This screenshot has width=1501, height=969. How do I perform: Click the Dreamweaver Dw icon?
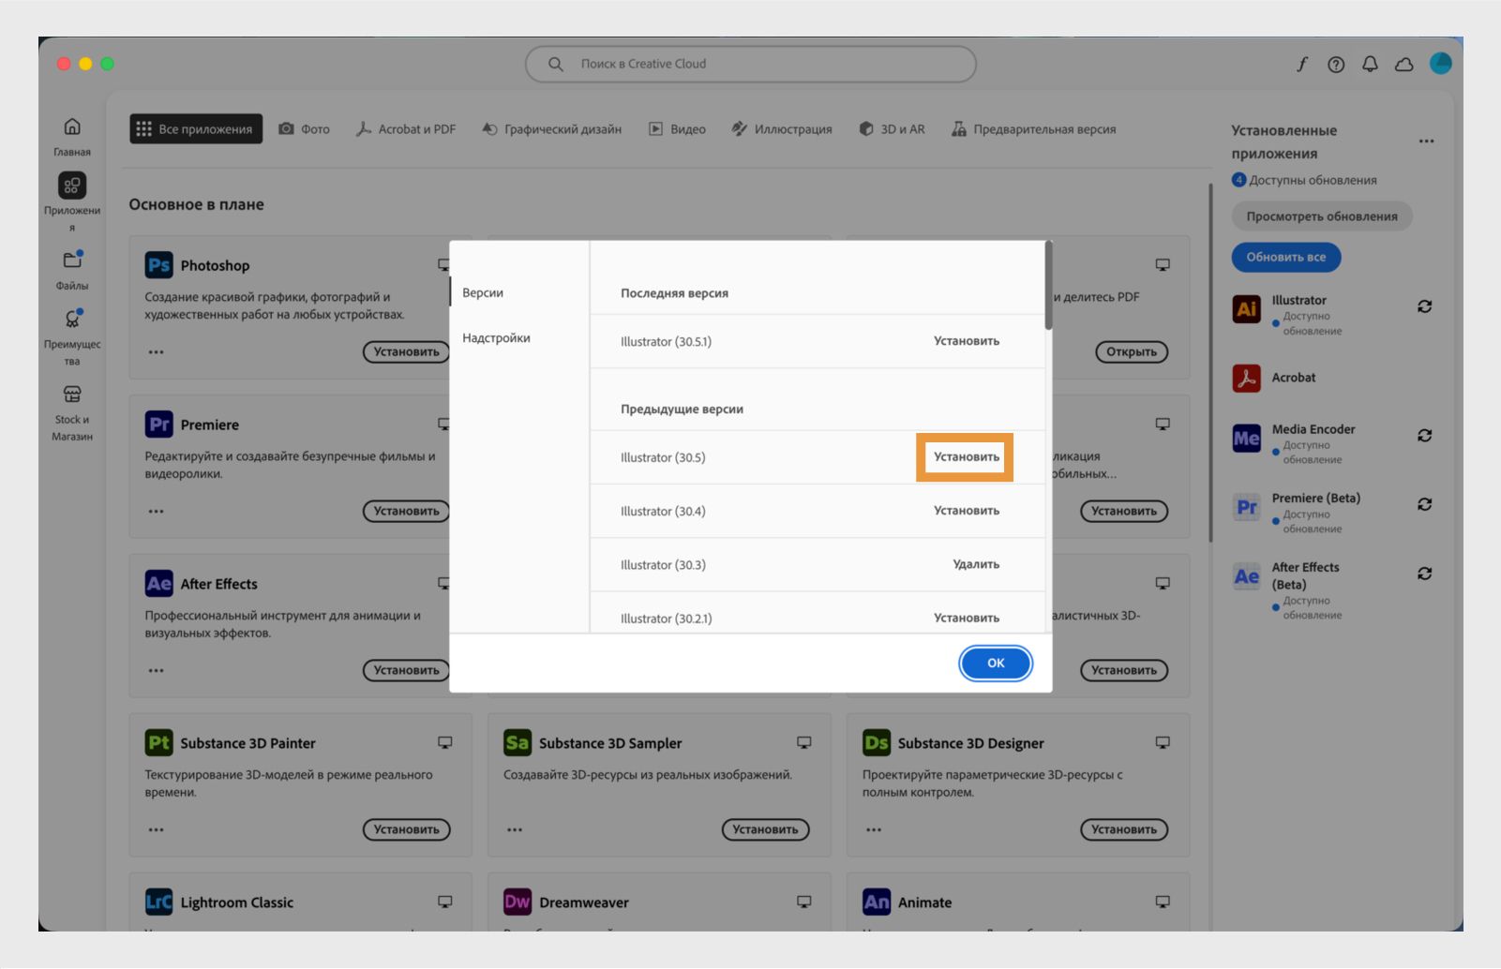(x=518, y=902)
